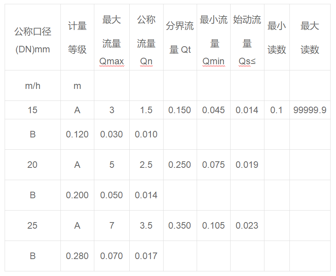Select the cell with value 0.120
This screenshot has width=336, height=276.
tap(77, 134)
